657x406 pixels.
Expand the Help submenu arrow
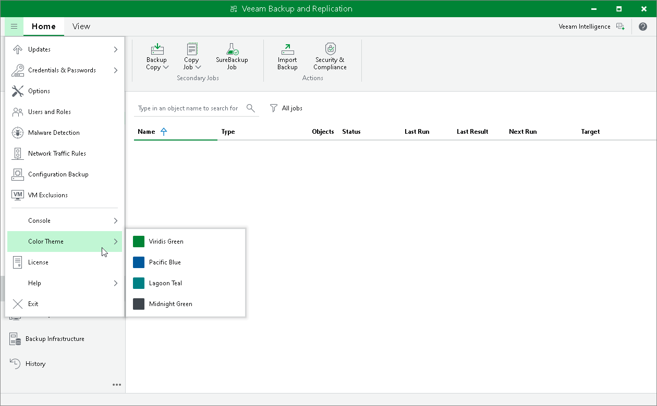click(x=115, y=283)
